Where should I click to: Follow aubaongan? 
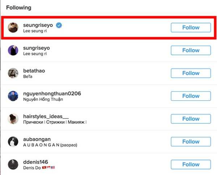(x=191, y=141)
